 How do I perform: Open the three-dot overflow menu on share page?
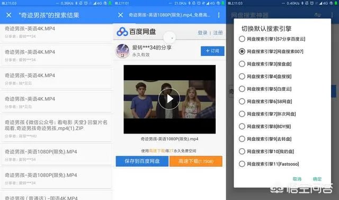[219, 15]
